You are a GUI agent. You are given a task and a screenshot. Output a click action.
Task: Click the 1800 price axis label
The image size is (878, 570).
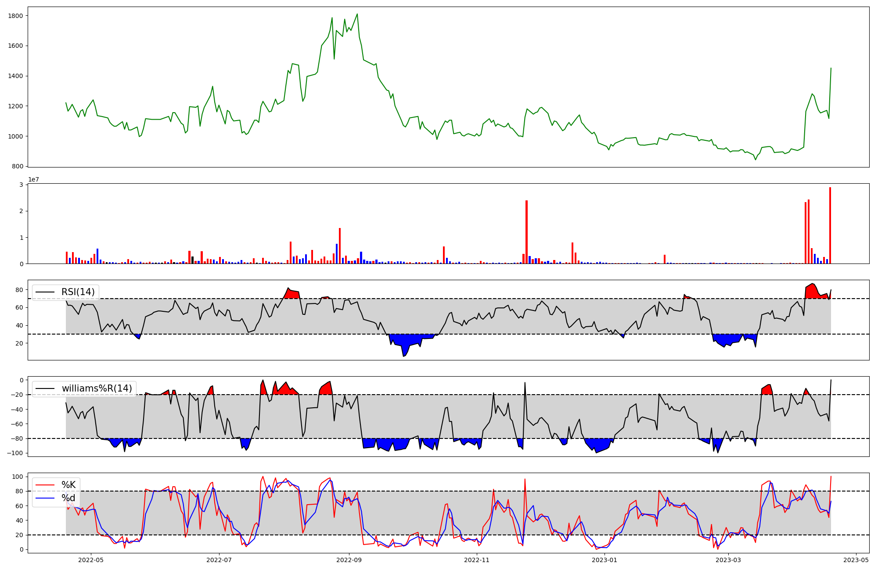pyautogui.click(x=15, y=16)
